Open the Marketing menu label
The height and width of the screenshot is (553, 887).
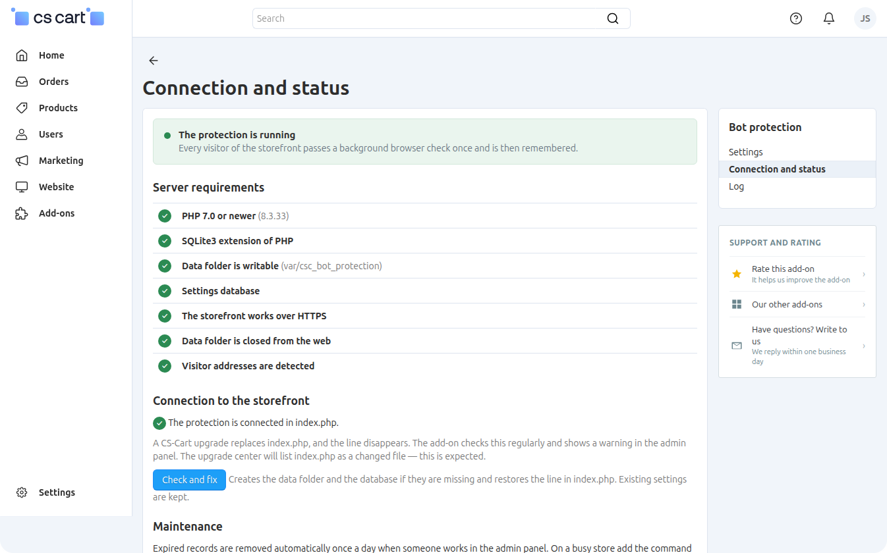(61, 161)
